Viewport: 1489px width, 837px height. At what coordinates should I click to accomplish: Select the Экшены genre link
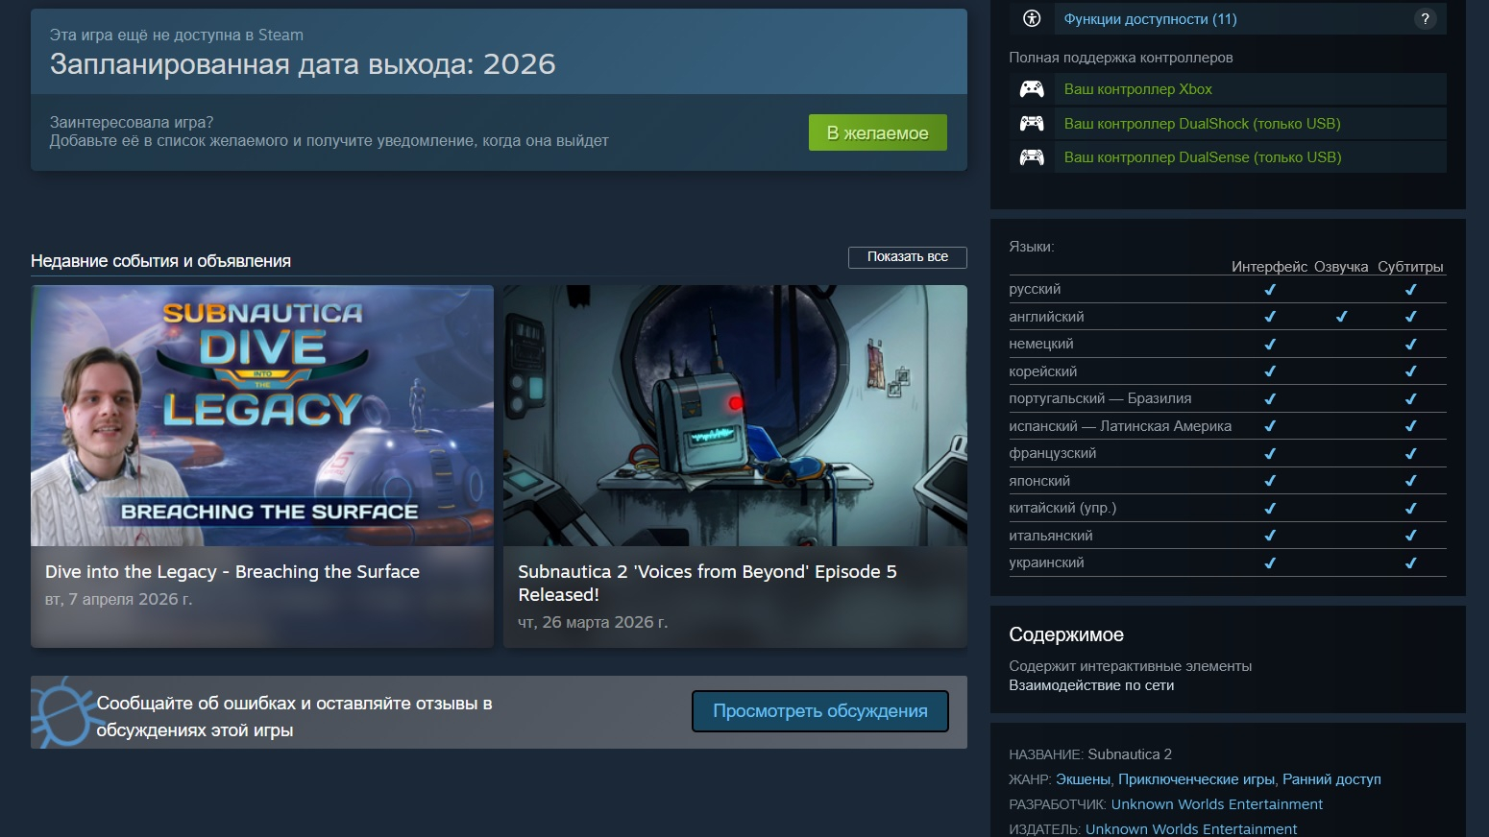(1083, 779)
